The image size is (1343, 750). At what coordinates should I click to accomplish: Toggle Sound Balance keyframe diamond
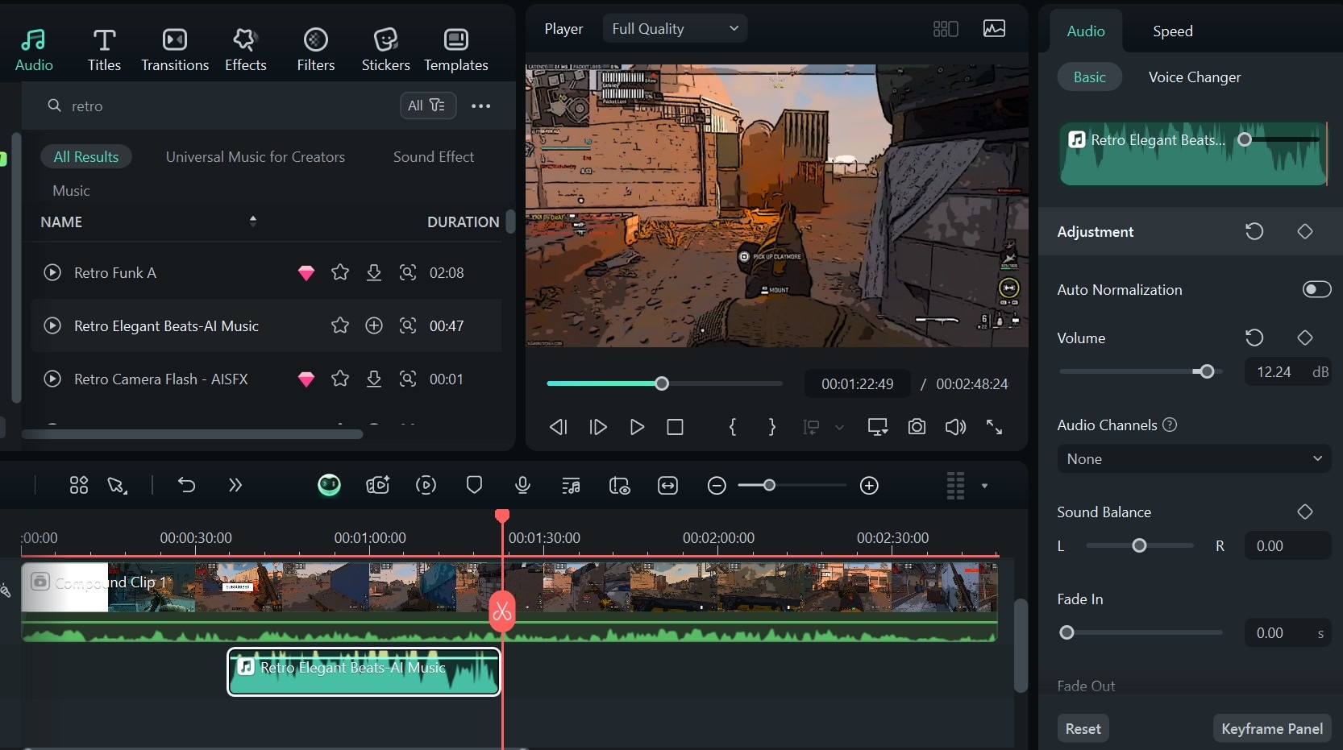pyautogui.click(x=1304, y=512)
